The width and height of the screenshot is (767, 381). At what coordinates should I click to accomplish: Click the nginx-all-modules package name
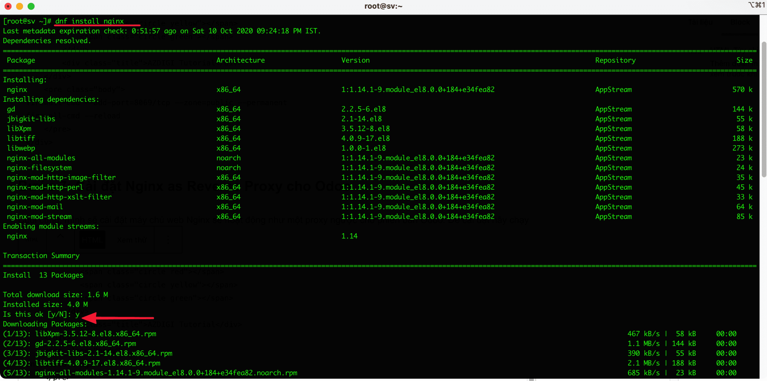(41, 158)
